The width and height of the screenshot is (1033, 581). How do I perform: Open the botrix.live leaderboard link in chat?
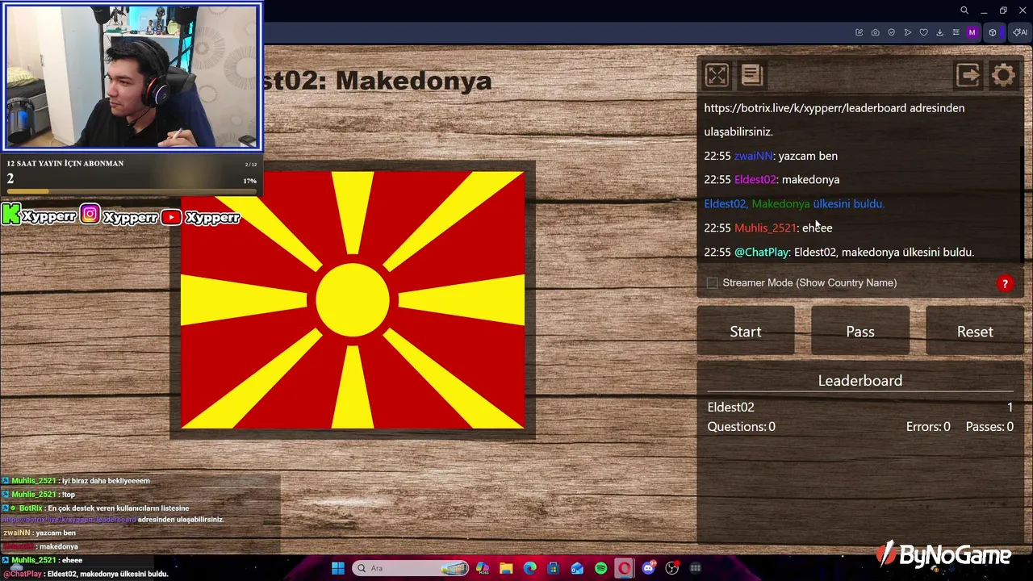pos(805,108)
